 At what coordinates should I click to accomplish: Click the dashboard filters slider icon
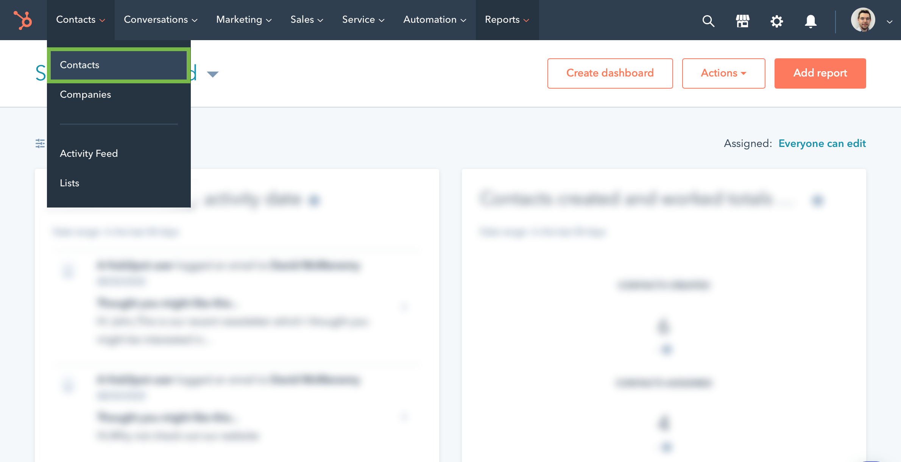pos(40,144)
